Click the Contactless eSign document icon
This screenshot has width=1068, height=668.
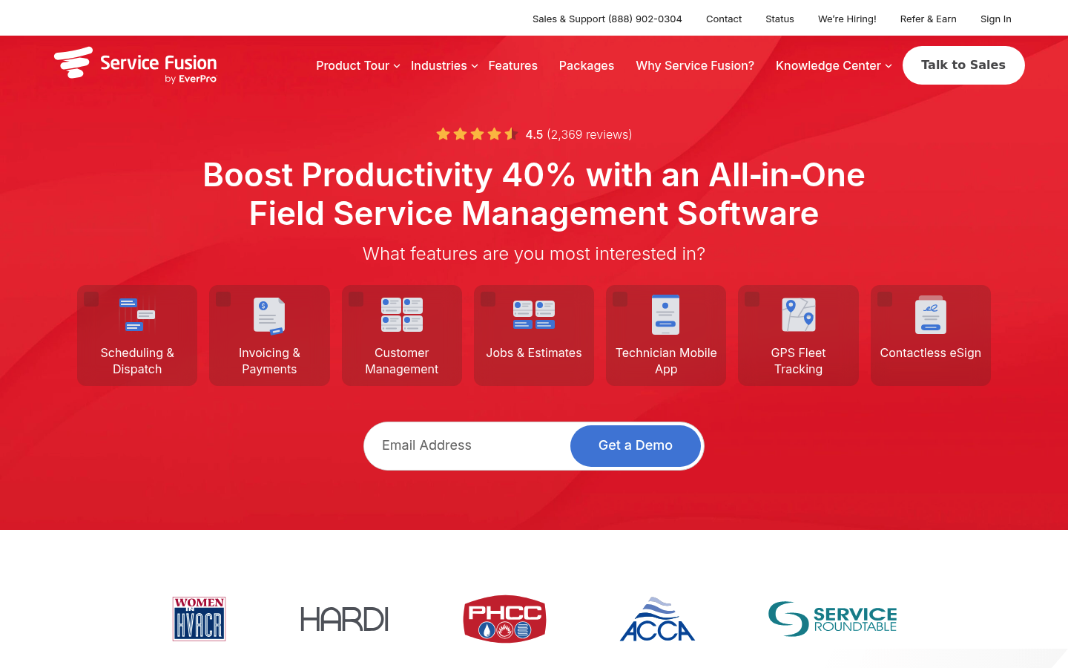click(930, 315)
